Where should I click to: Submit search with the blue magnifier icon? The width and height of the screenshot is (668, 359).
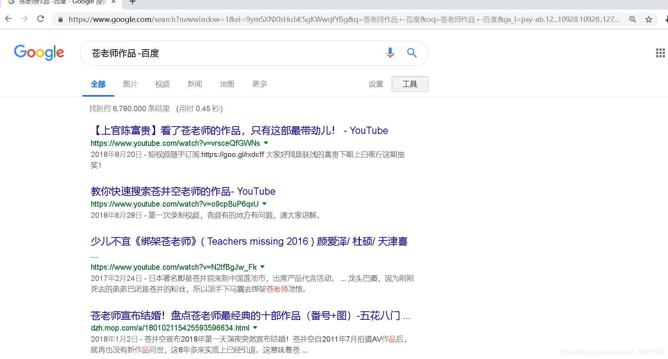tap(412, 53)
